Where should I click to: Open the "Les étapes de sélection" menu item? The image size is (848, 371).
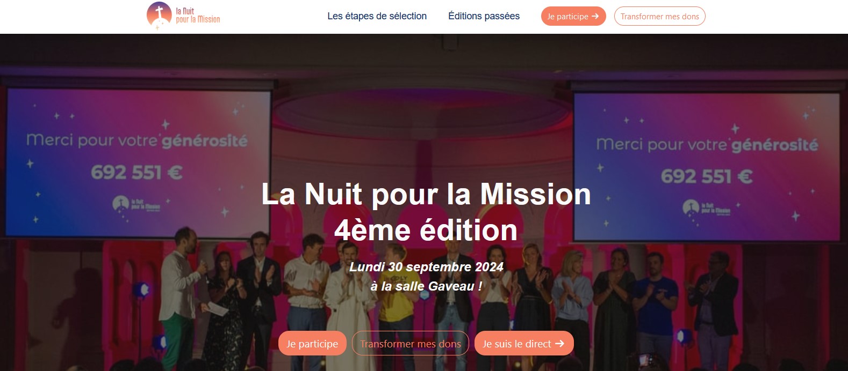coord(377,16)
